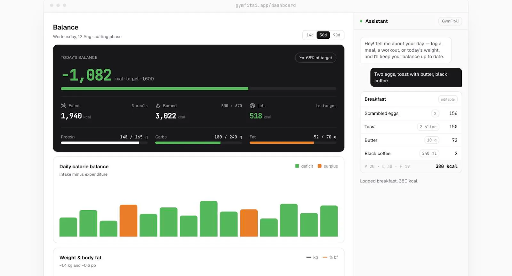This screenshot has height=276, width=512.
Task: Click the Burned flame icon
Action: (158, 106)
